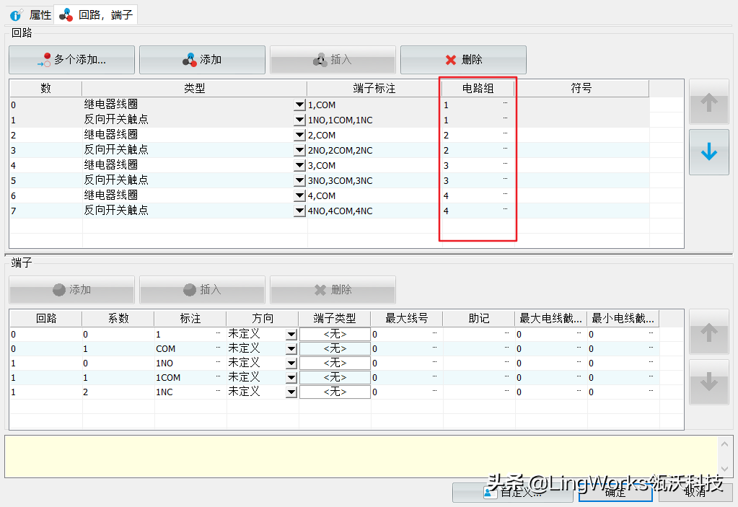
Task: Click ellipsis in 电路组 cell of row 0
Action: point(505,104)
